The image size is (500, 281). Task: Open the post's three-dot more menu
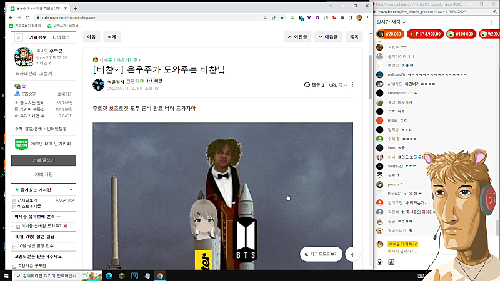352,85
